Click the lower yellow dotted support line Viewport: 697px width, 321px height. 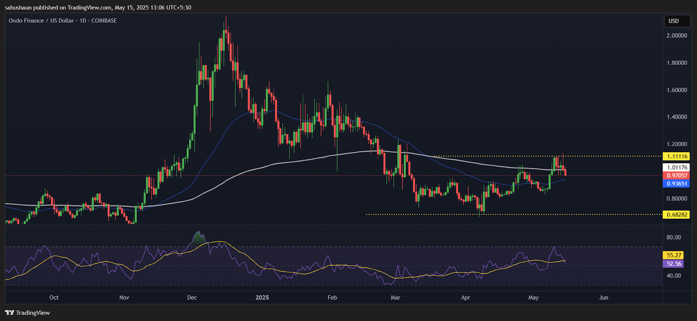click(514, 214)
